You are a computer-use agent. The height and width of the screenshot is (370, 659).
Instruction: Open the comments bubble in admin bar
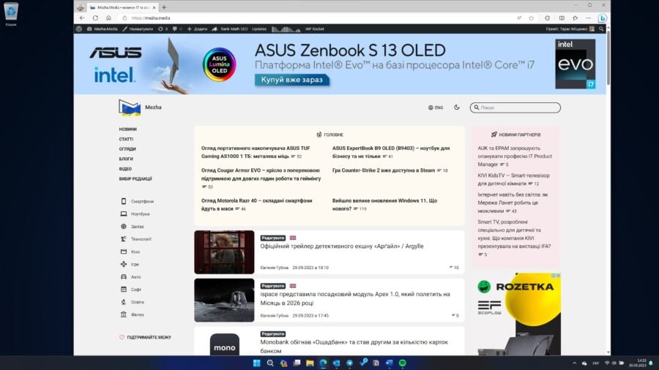[177, 29]
